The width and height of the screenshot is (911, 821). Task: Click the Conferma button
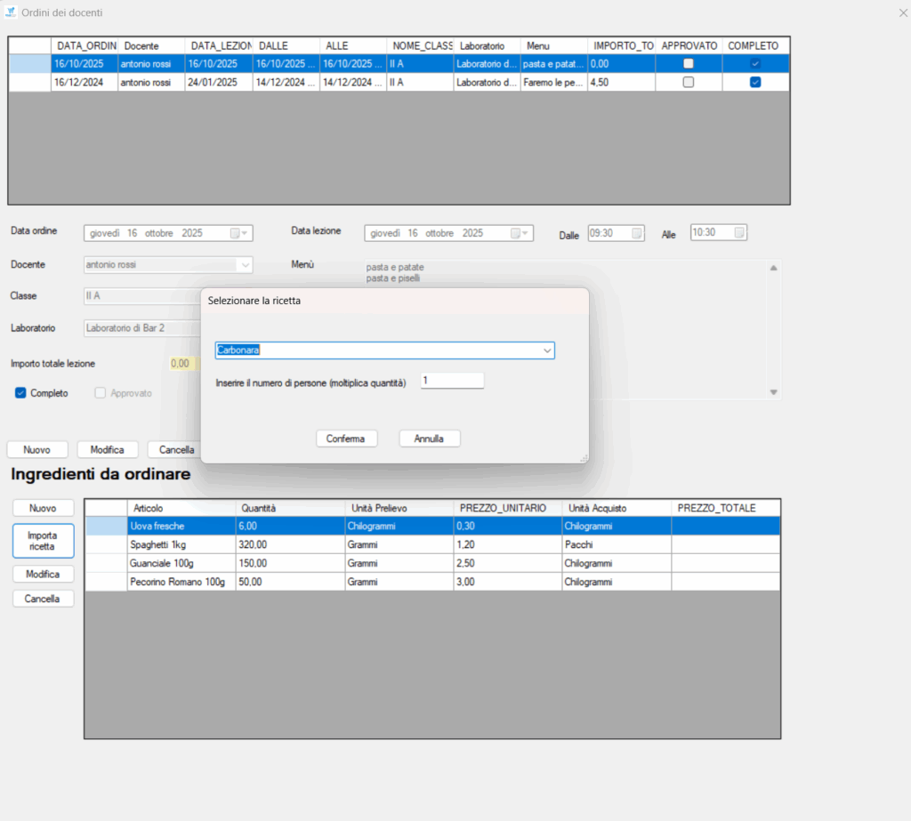[347, 439]
